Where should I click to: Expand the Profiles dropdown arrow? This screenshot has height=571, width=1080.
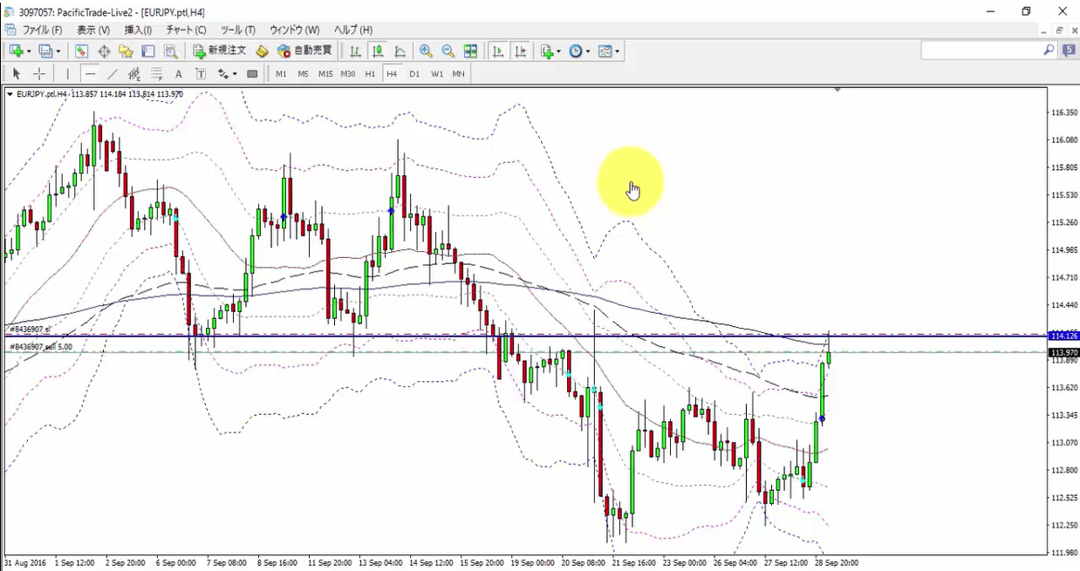click(58, 51)
